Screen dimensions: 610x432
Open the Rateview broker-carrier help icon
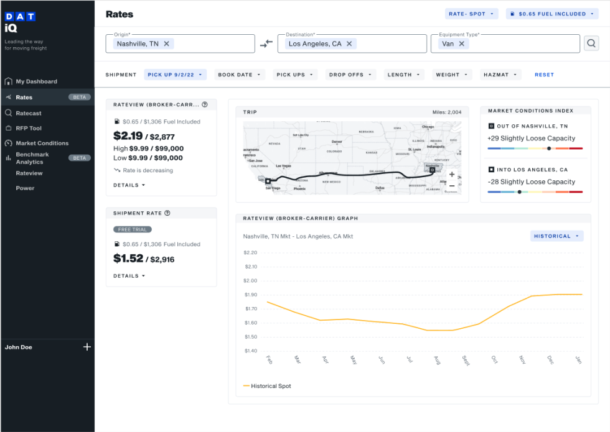click(x=205, y=104)
